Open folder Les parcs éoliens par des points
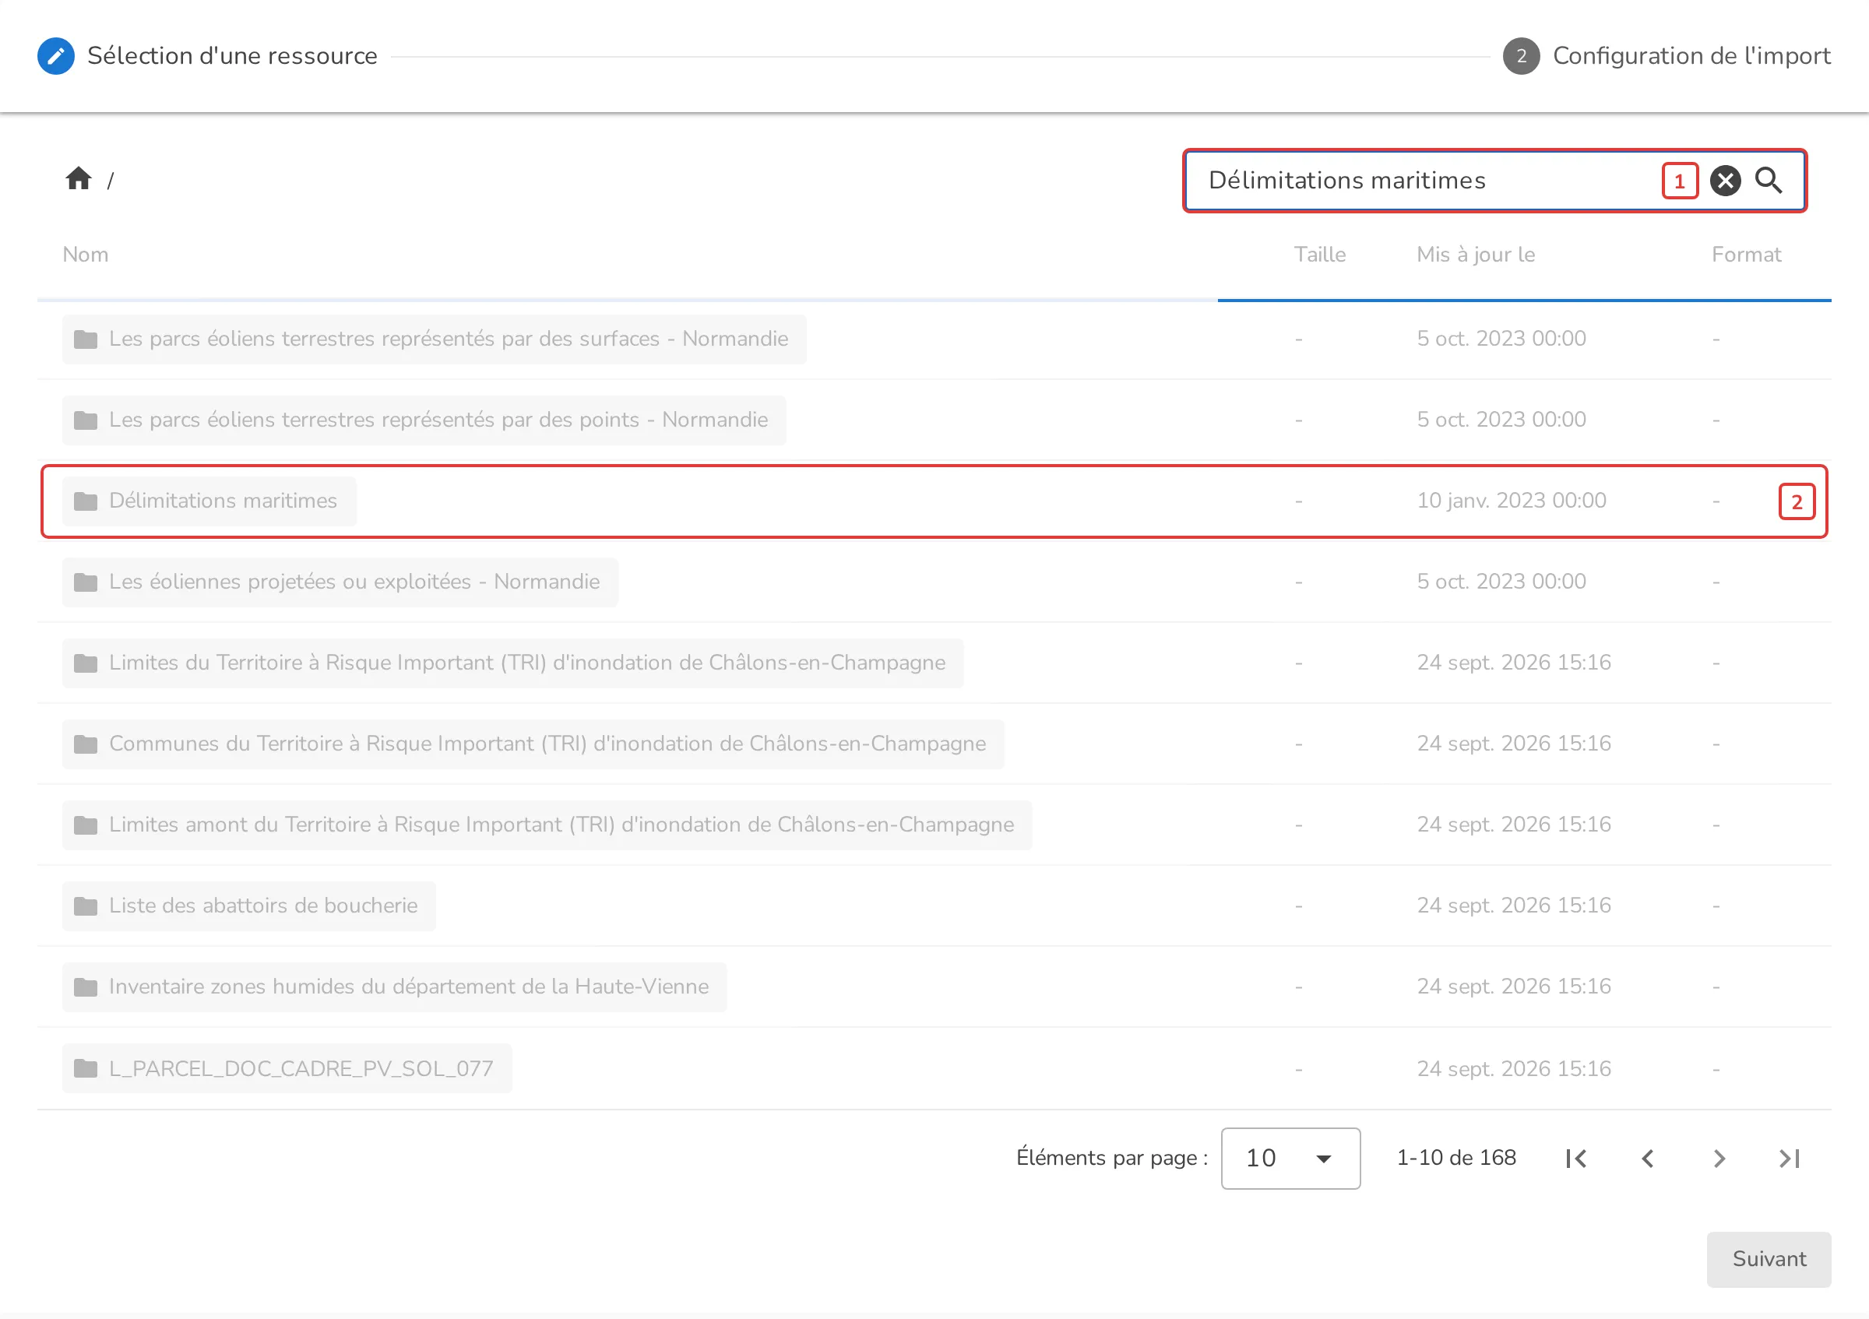The image size is (1869, 1319). [424, 420]
